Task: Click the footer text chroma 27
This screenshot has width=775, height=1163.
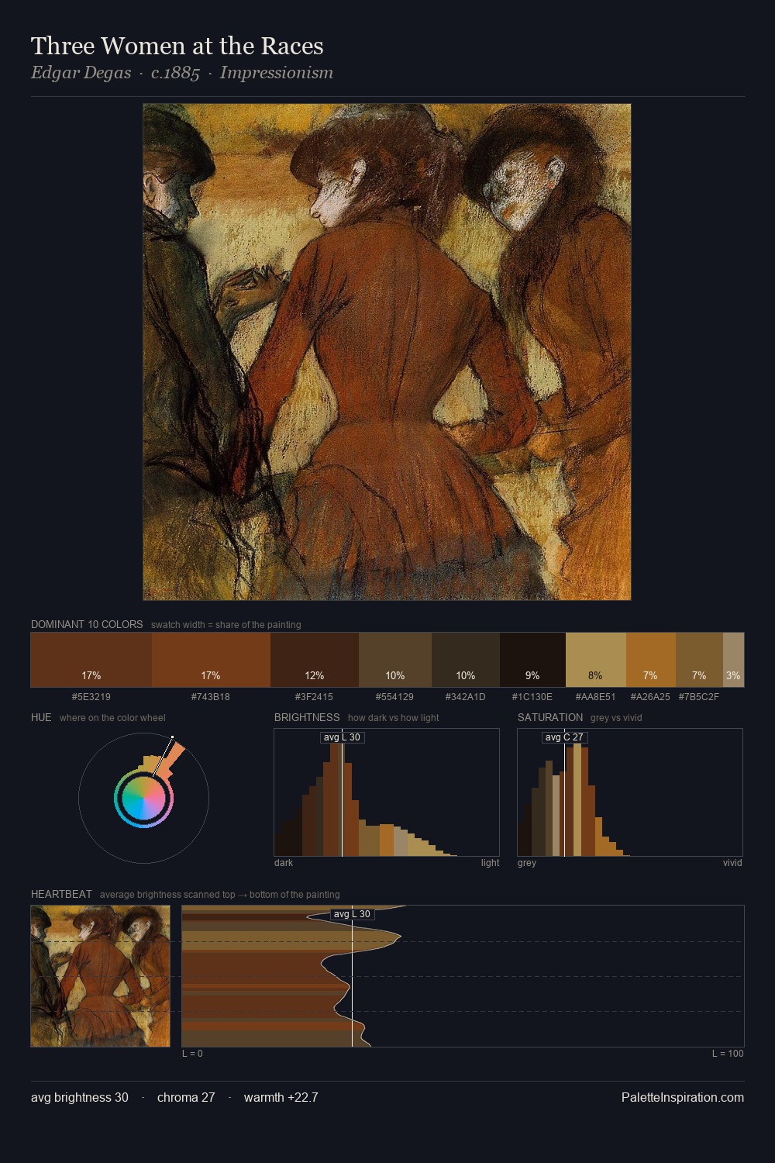Action: [186, 1097]
